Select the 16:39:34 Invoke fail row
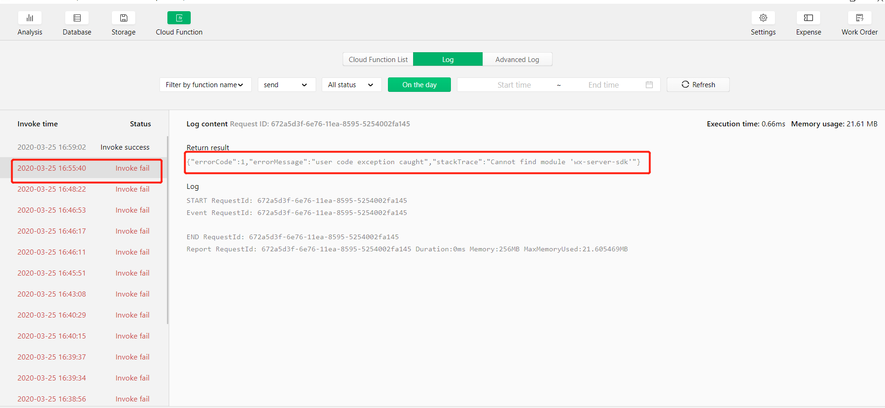The width and height of the screenshot is (885, 408). point(83,378)
